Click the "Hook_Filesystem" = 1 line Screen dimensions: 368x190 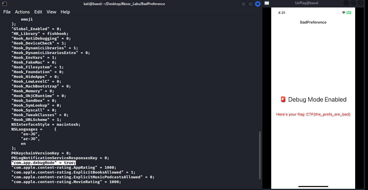coord(37,67)
